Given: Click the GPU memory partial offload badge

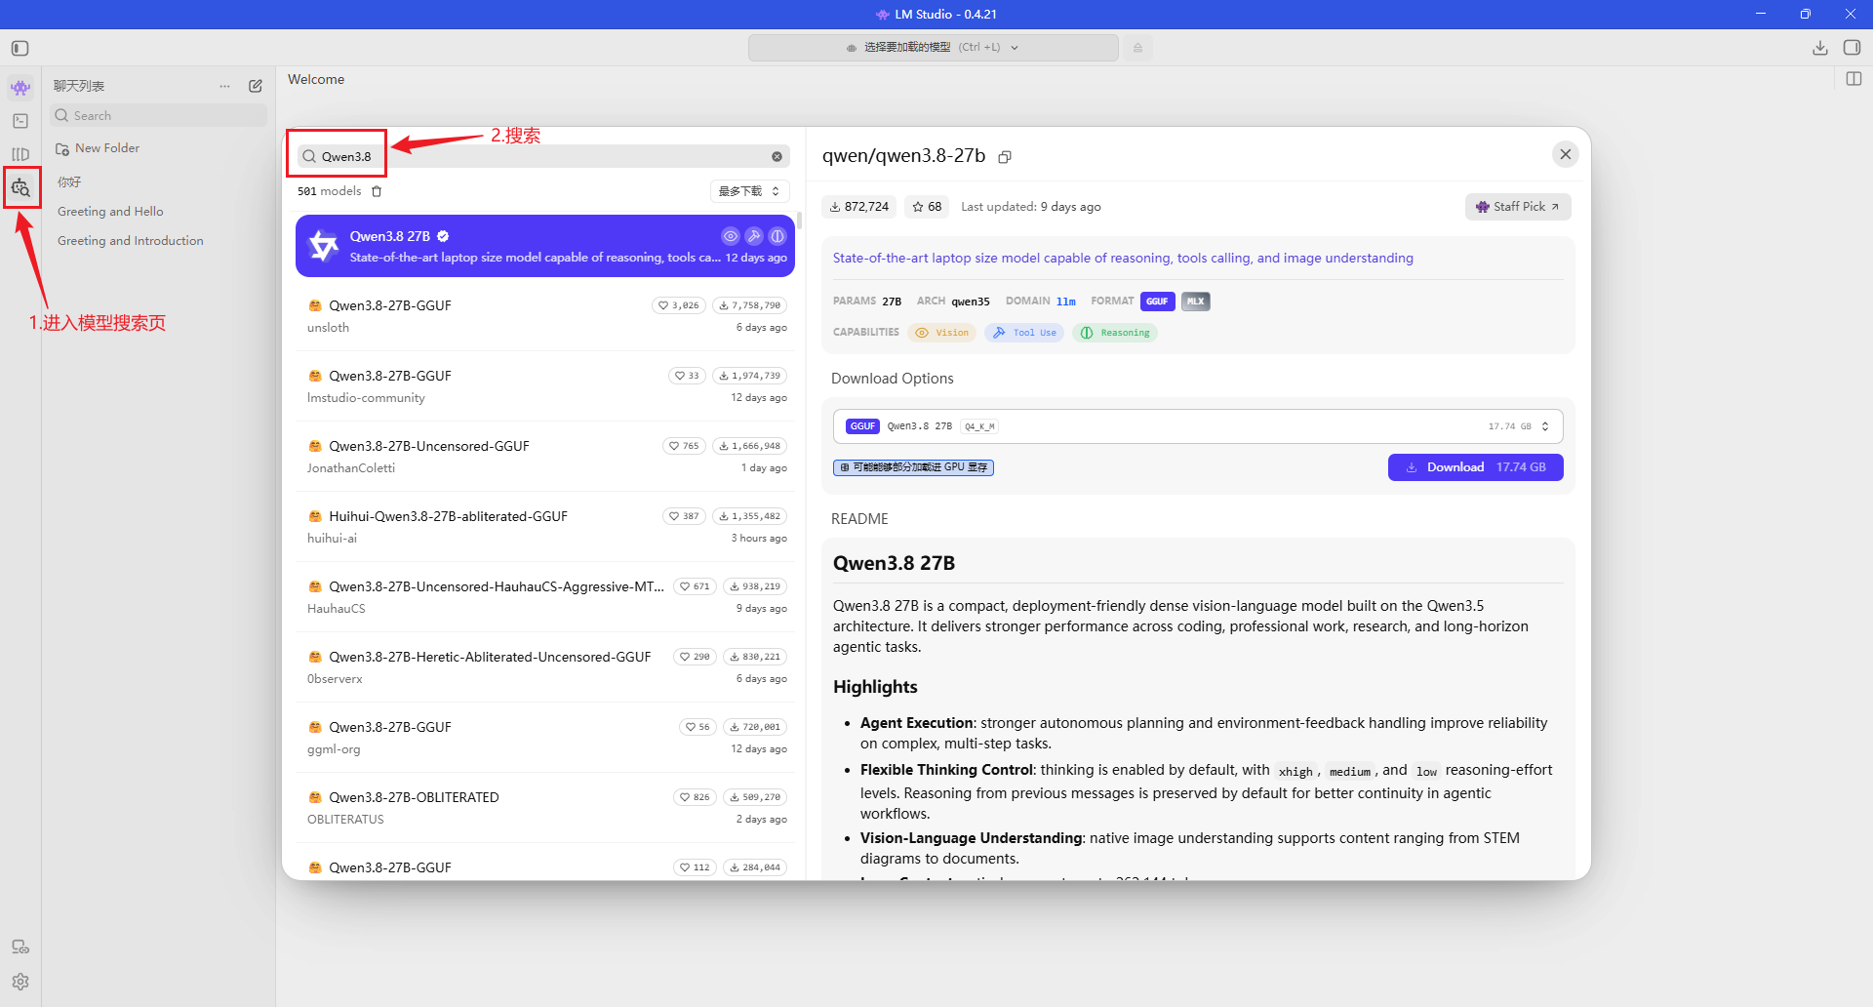Looking at the screenshot, I should point(913,467).
